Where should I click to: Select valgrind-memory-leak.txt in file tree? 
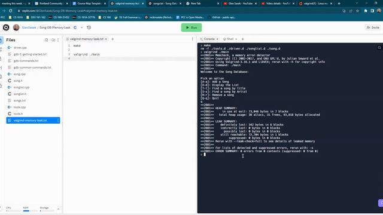tap(33, 120)
